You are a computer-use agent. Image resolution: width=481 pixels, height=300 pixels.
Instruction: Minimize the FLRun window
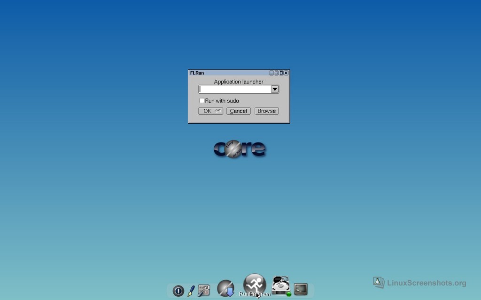pos(272,73)
